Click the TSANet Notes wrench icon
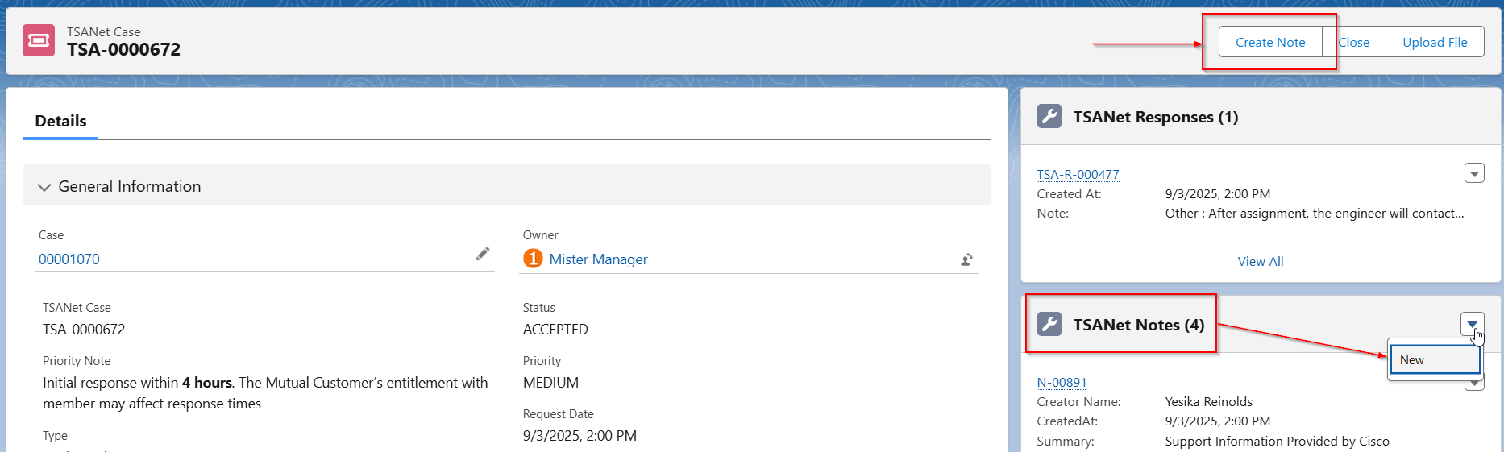The width and height of the screenshot is (1504, 452). (1049, 325)
